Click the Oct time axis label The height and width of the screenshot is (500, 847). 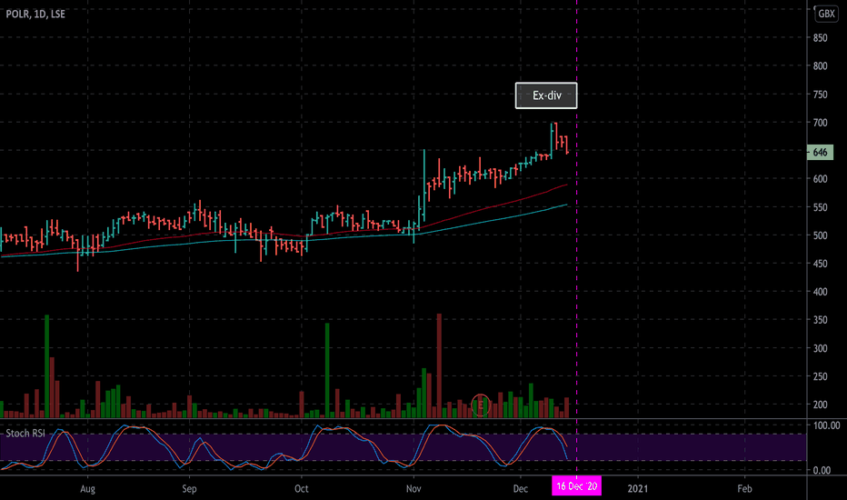(x=302, y=489)
